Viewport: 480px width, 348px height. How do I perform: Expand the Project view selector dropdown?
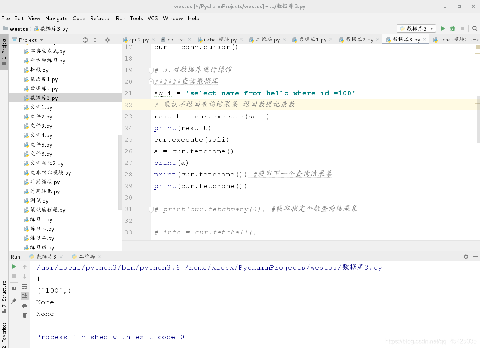click(42, 40)
